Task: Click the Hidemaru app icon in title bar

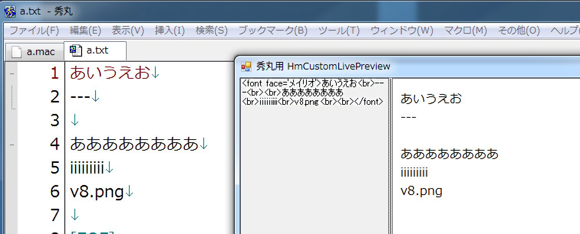Action: point(10,11)
